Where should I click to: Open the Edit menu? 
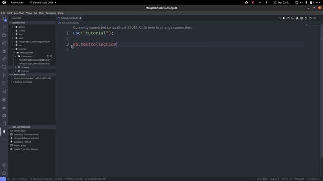click(x=10, y=13)
